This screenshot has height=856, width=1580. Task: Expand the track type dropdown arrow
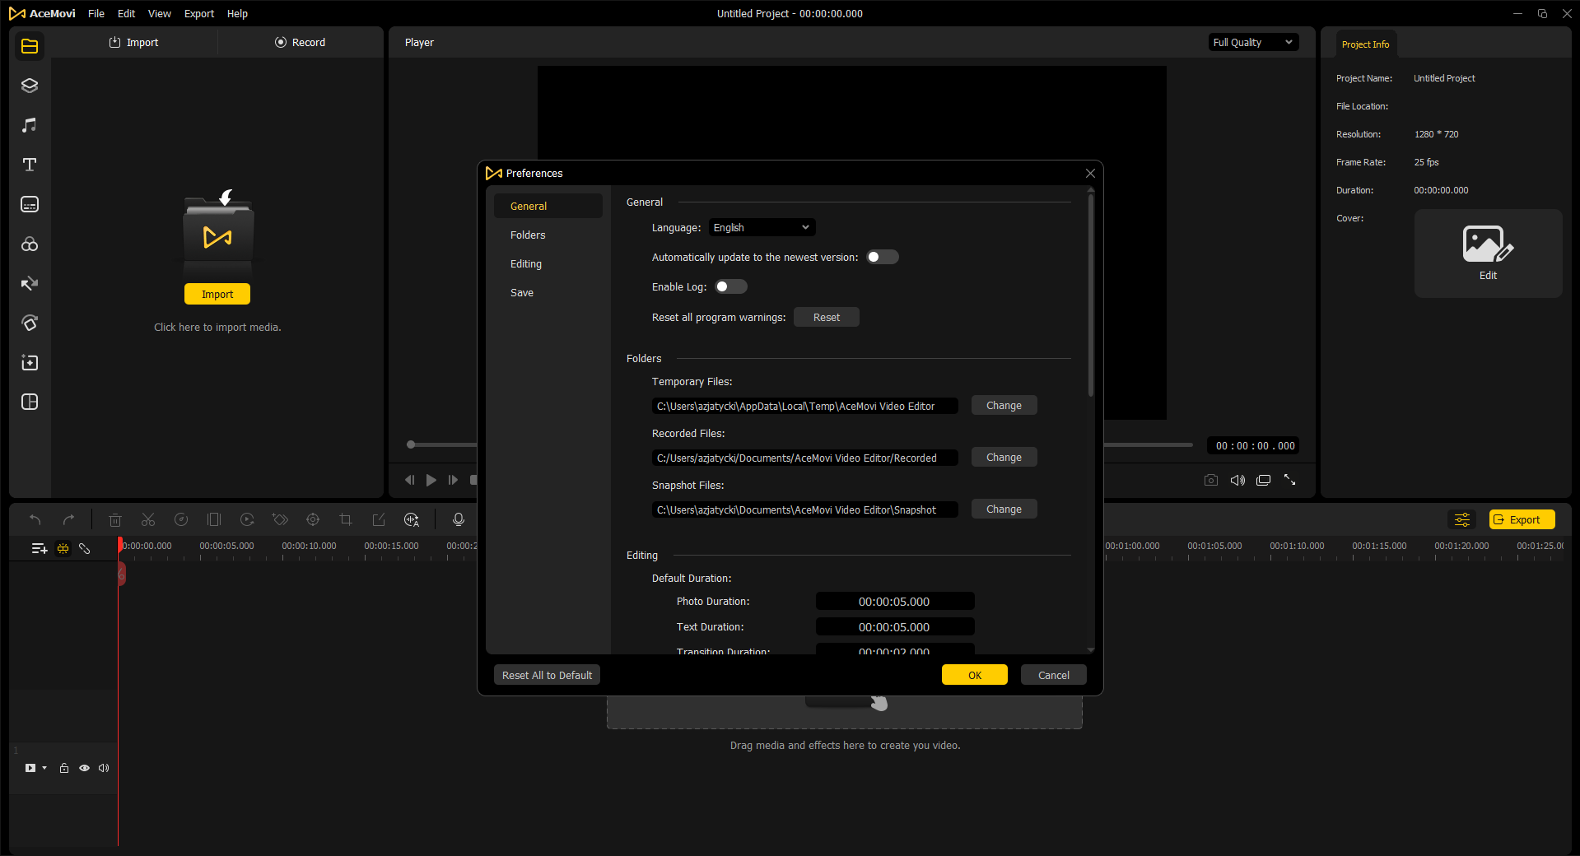(44, 768)
